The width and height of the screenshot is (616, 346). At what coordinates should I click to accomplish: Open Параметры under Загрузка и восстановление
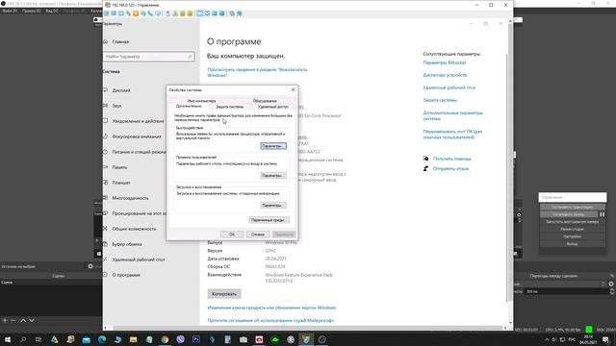(273, 205)
